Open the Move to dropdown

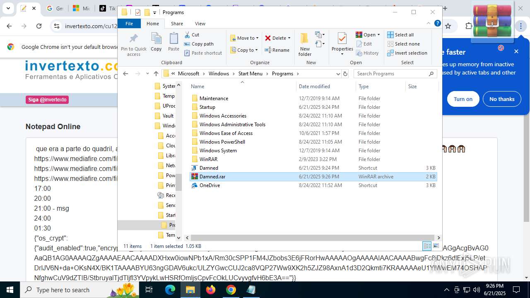pos(244,38)
